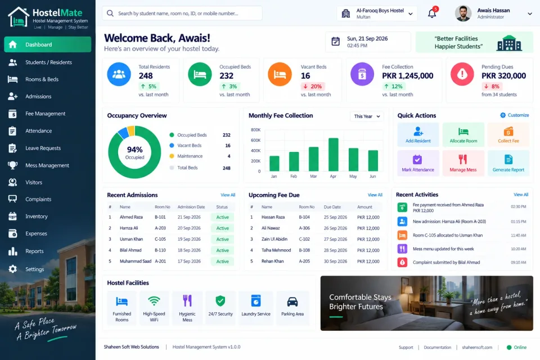Open Allocate Room quick action
This screenshot has height=360, width=540.
pyautogui.click(x=463, y=134)
